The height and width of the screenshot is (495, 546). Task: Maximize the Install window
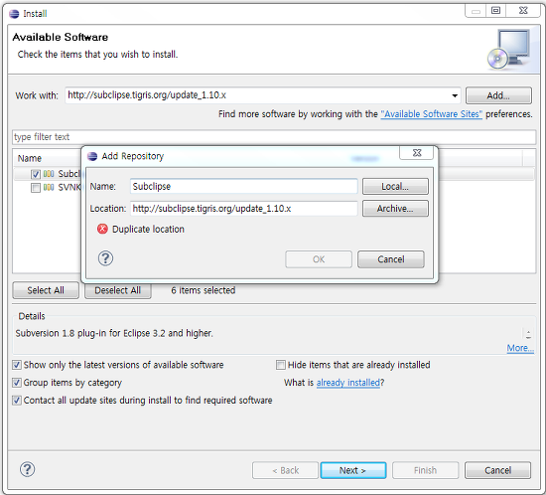pyautogui.click(x=495, y=11)
